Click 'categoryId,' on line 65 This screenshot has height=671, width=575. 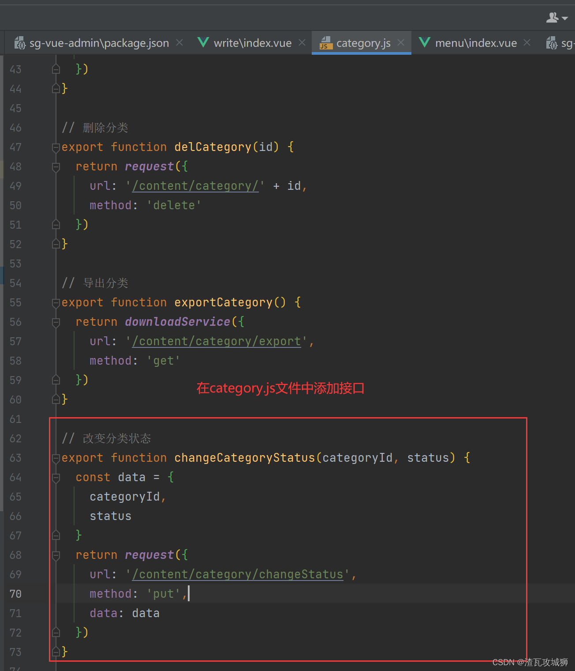pyautogui.click(x=128, y=497)
